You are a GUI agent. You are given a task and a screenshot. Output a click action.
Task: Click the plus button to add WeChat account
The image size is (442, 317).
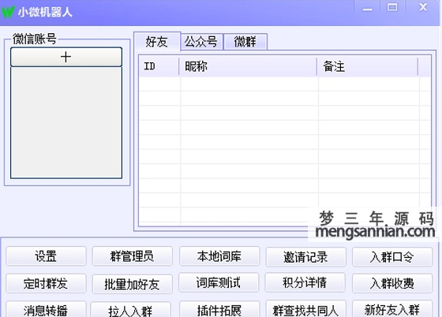click(x=66, y=57)
